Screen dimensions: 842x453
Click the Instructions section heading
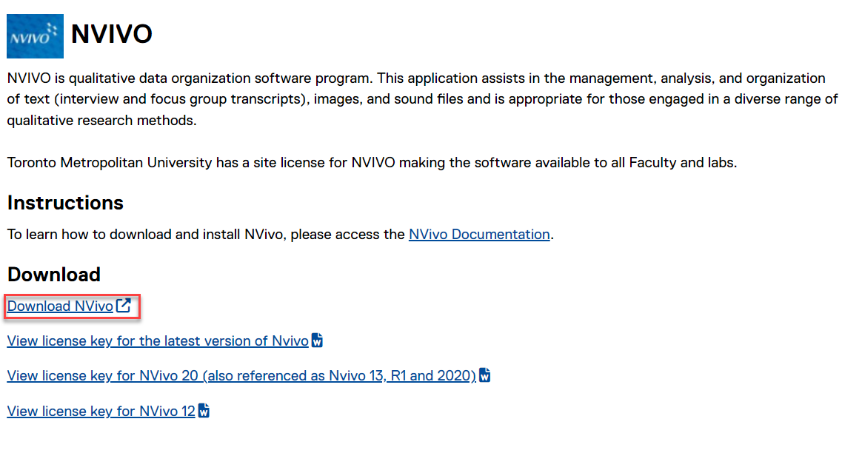[x=65, y=203]
